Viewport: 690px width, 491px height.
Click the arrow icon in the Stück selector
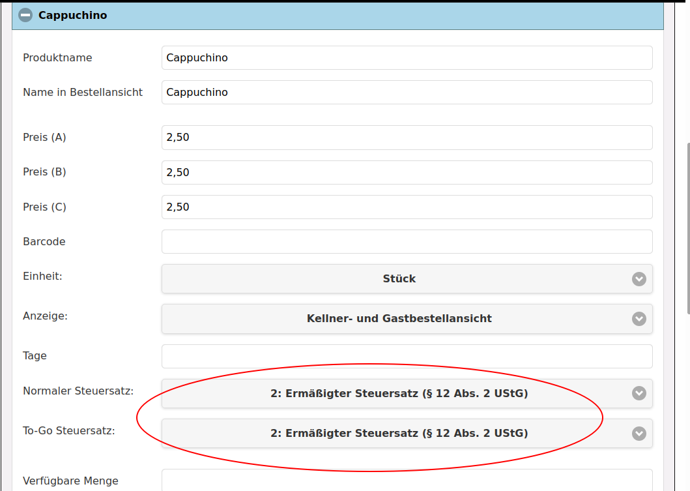(x=639, y=278)
